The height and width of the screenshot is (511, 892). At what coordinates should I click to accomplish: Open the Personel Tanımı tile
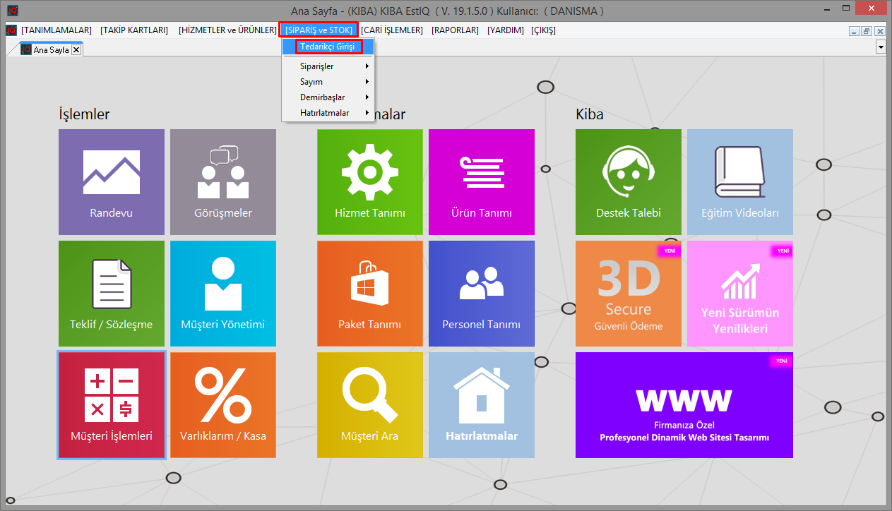pyautogui.click(x=482, y=293)
